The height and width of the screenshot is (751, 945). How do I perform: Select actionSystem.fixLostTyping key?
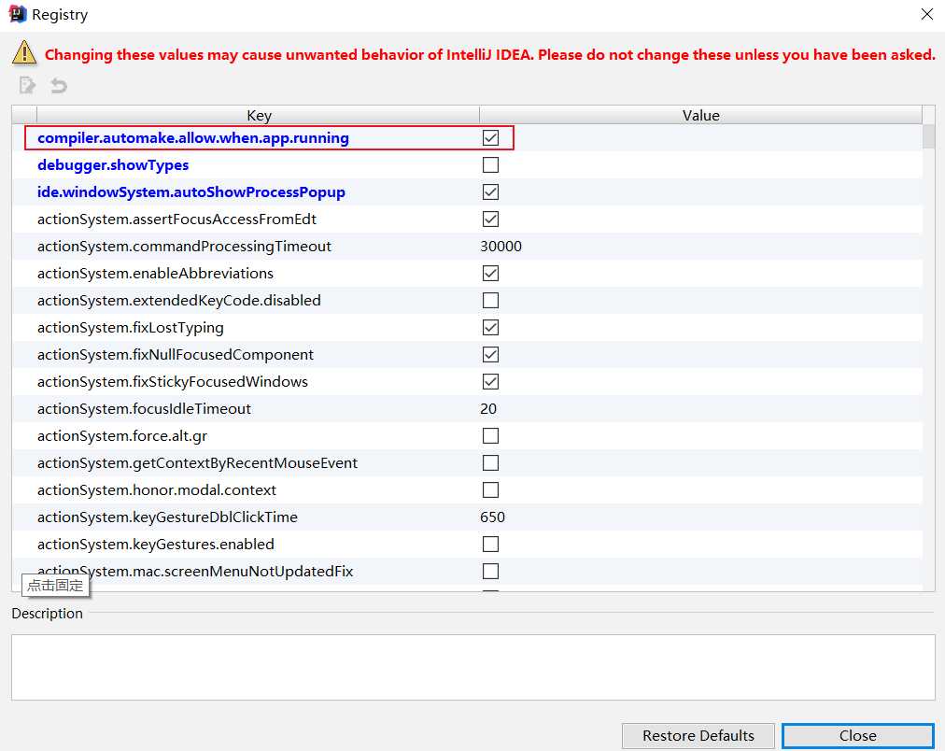tap(130, 328)
